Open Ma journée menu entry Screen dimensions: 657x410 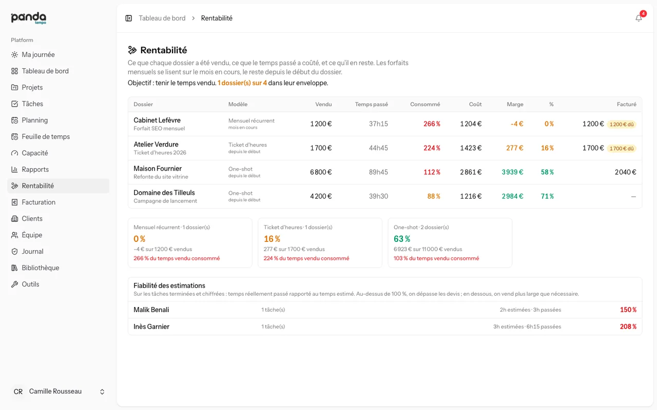58,55
